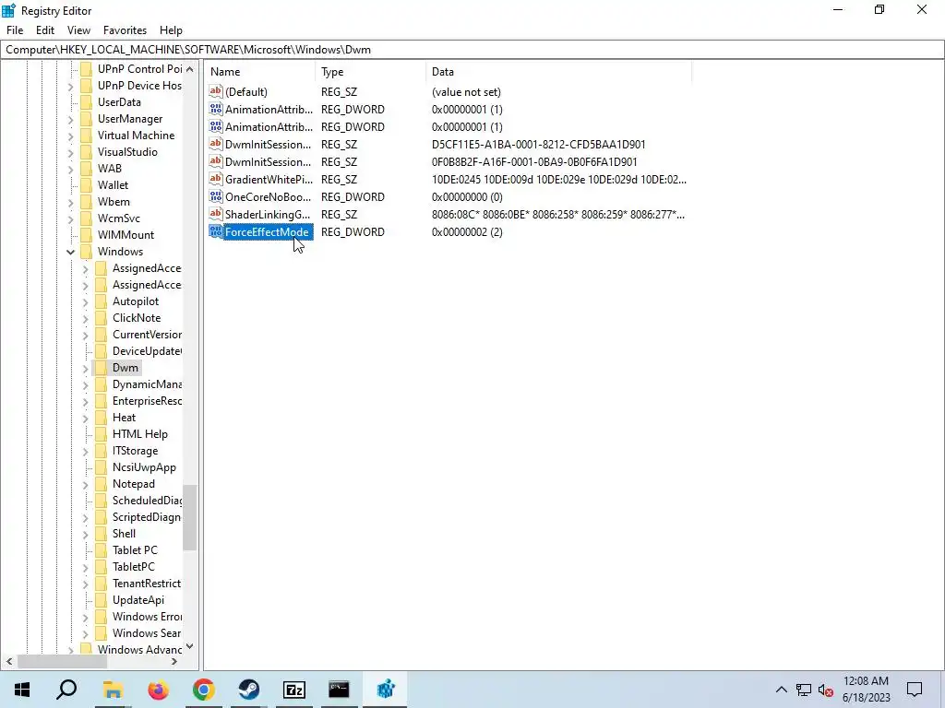Open the View menu

(x=78, y=30)
